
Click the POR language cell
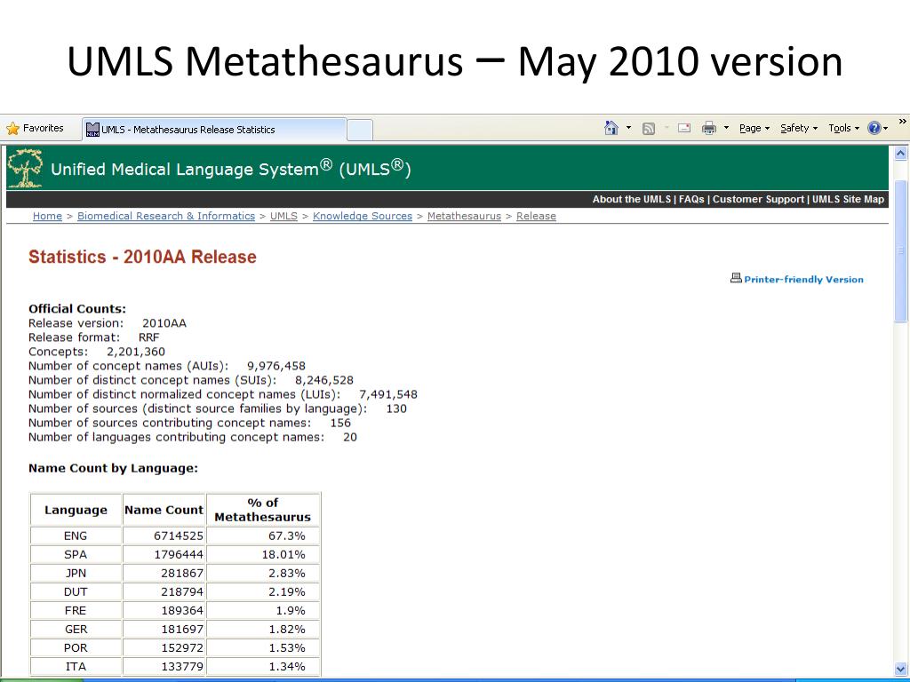pyautogui.click(x=76, y=647)
